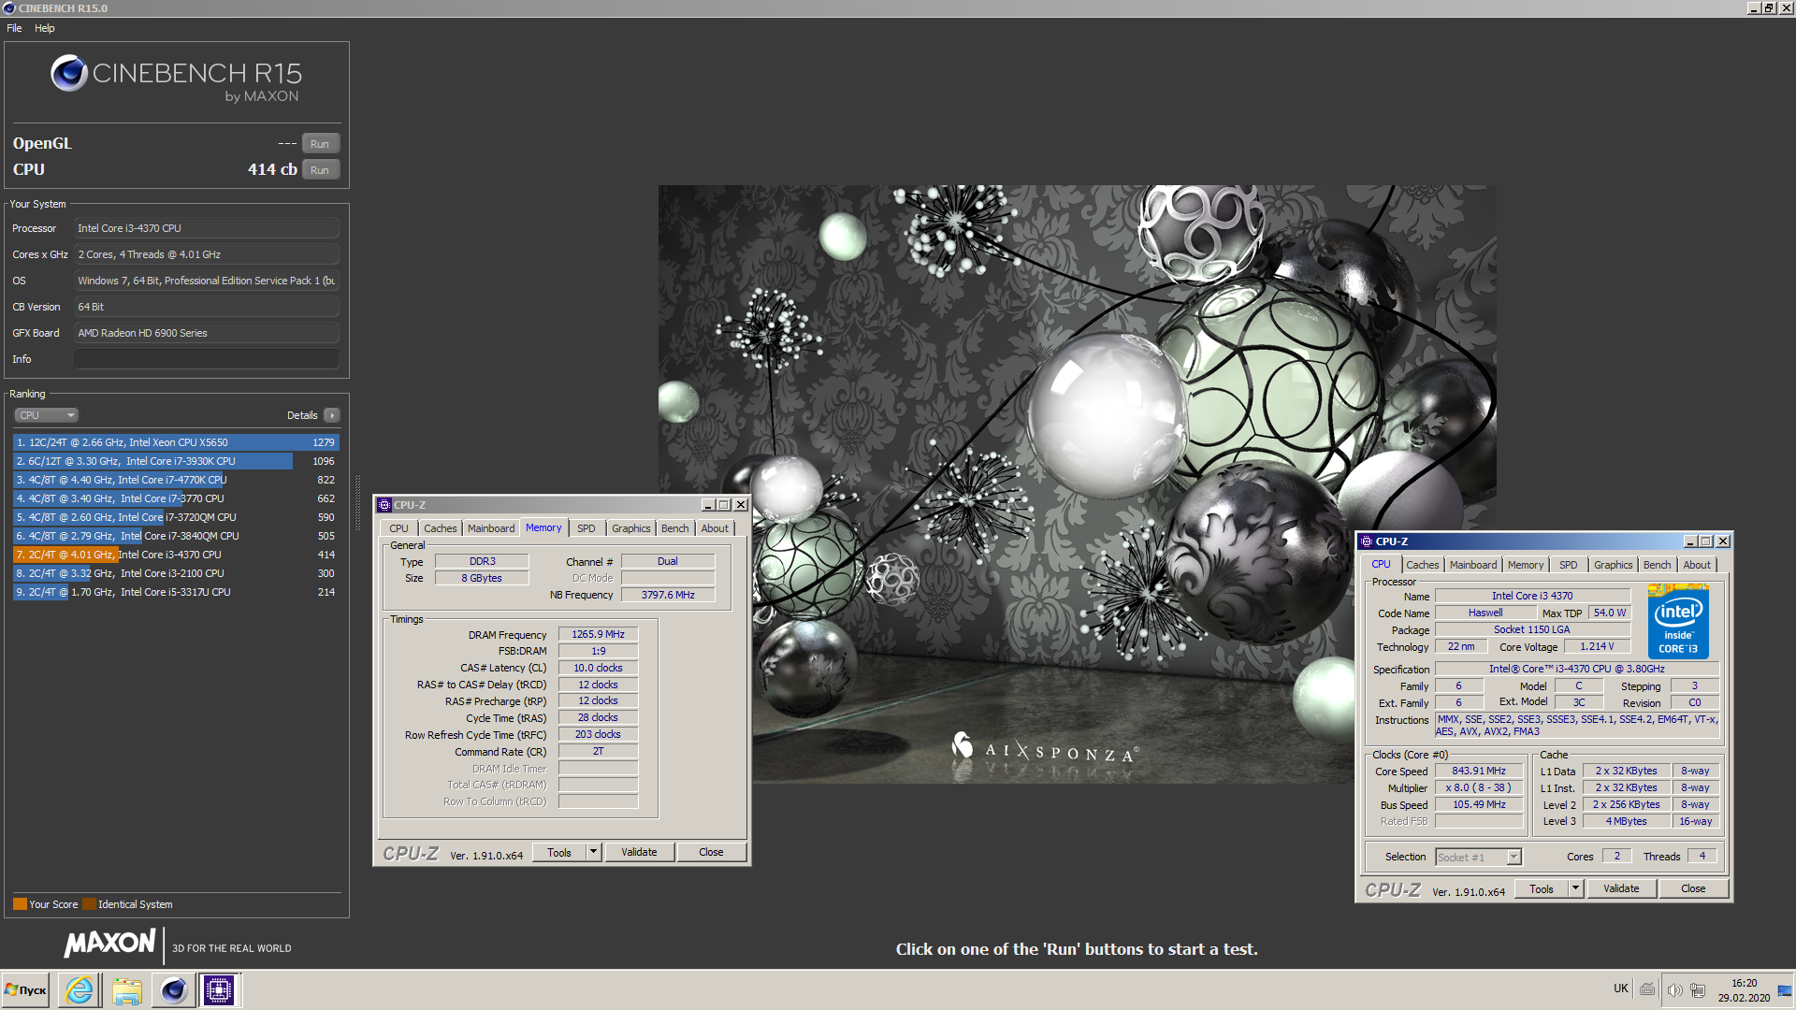Click the DRAM Frequency value field
The width and height of the screenshot is (1796, 1010).
point(599,635)
